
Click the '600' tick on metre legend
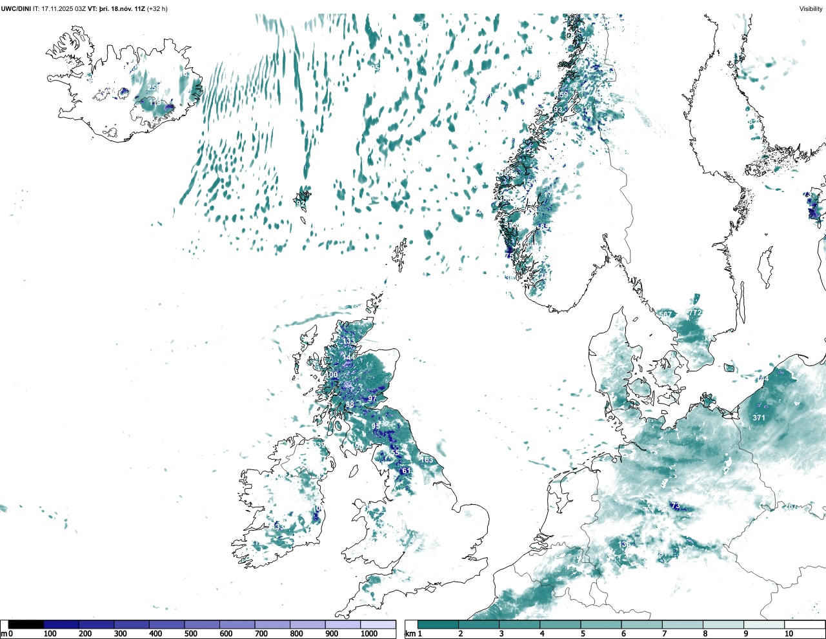point(226,634)
